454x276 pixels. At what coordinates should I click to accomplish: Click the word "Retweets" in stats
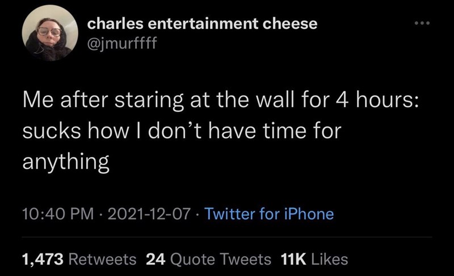pos(102,259)
